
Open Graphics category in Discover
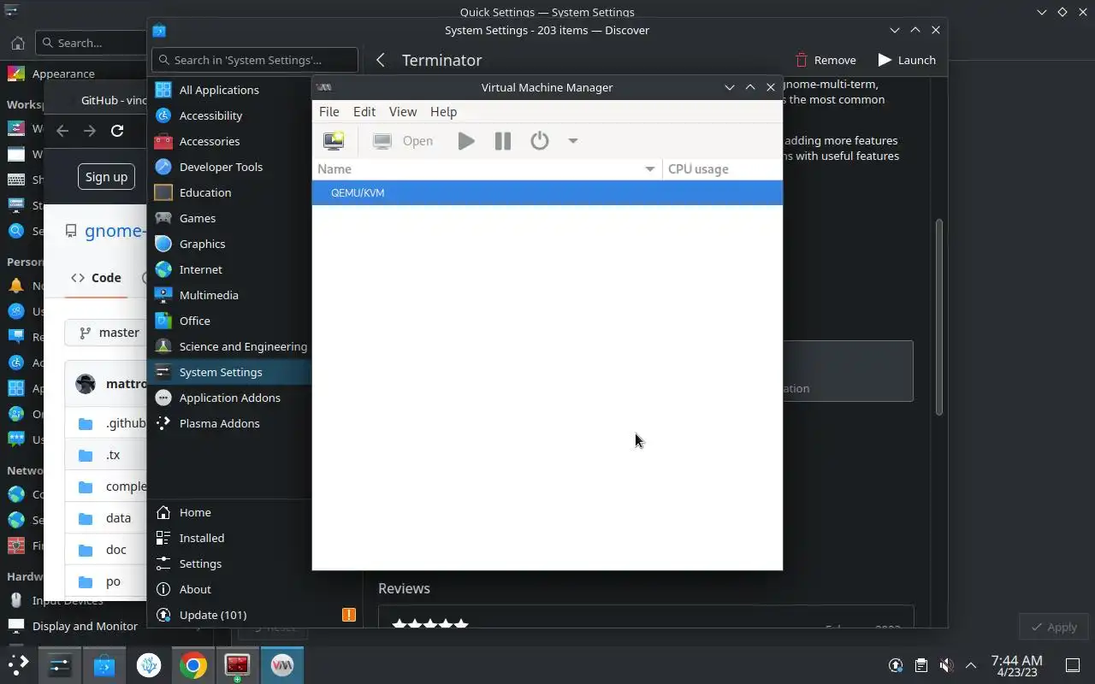coord(229,244)
